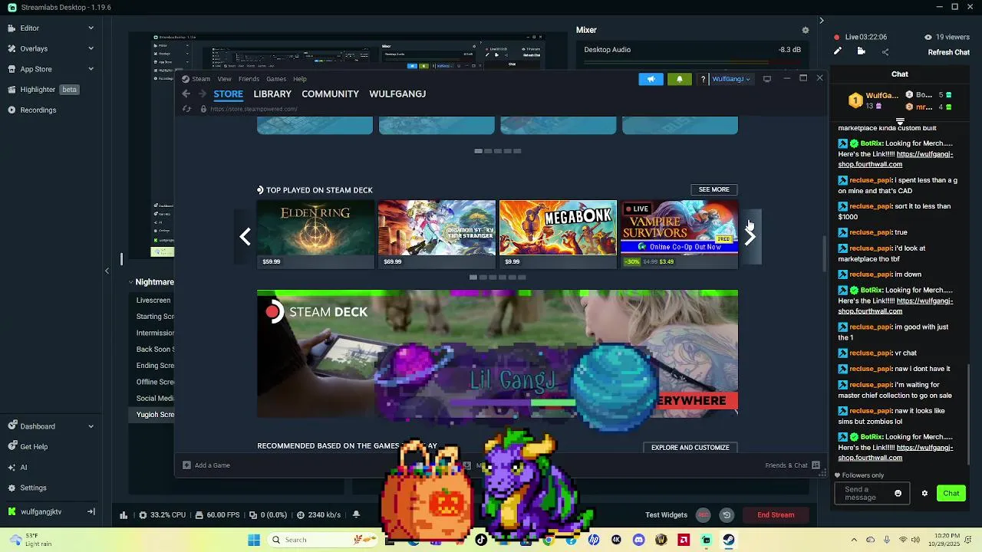Click SEE MORE for Top Played on Deck
Viewport: 982px width, 552px height.
pos(713,189)
